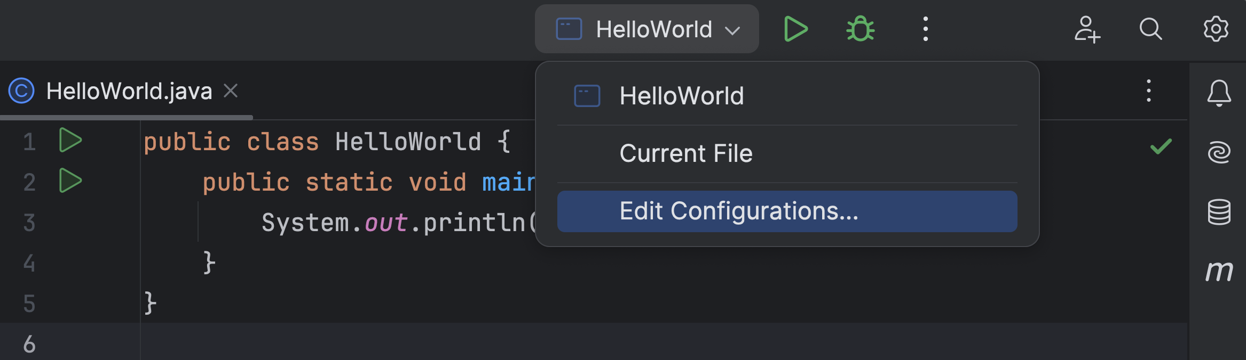Select HelloWorld configuration in the dropdown list
1246x360 pixels.
click(x=681, y=96)
